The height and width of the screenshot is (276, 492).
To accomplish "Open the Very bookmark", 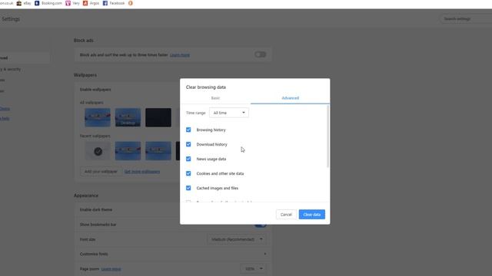I will pyautogui.click(x=72, y=3).
